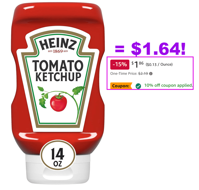Viewport: 199px width, 190px height.
Task: Click the purple $1.64! headline
Action: pyautogui.click(x=158, y=49)
